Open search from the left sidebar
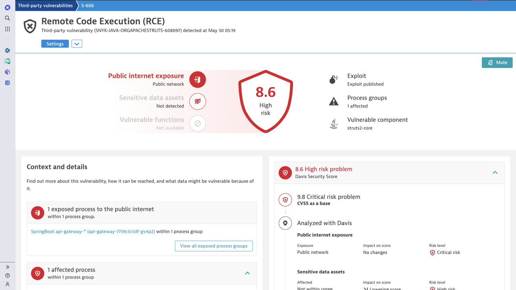The width and height of the screenshot is (516, 290). coord(7,18)
